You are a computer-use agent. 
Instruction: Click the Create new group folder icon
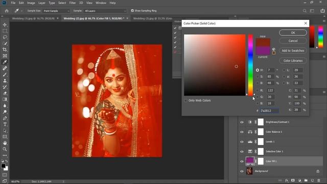coord(306,180)
